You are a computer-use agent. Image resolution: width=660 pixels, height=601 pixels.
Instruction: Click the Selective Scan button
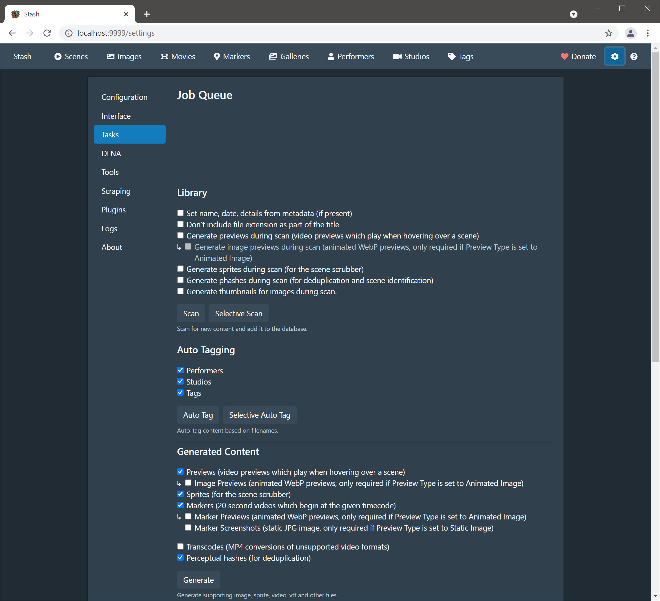(239, 313)
